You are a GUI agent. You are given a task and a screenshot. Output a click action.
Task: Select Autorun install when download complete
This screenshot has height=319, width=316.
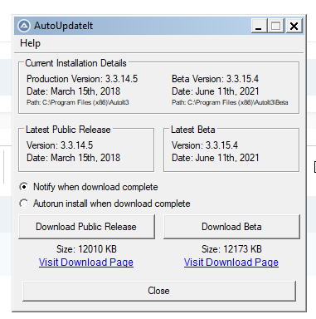point(105,204)
